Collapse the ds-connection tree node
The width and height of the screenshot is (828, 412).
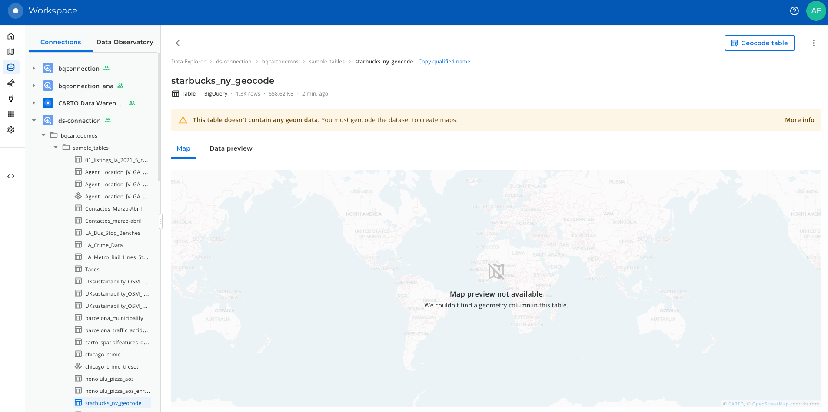coord(33,120)
